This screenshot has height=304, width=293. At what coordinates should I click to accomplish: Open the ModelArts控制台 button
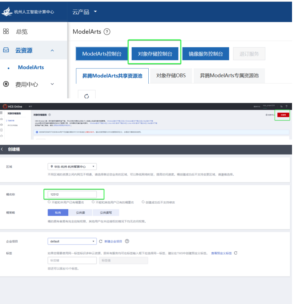pyautogui.click(x=102, y=54)
